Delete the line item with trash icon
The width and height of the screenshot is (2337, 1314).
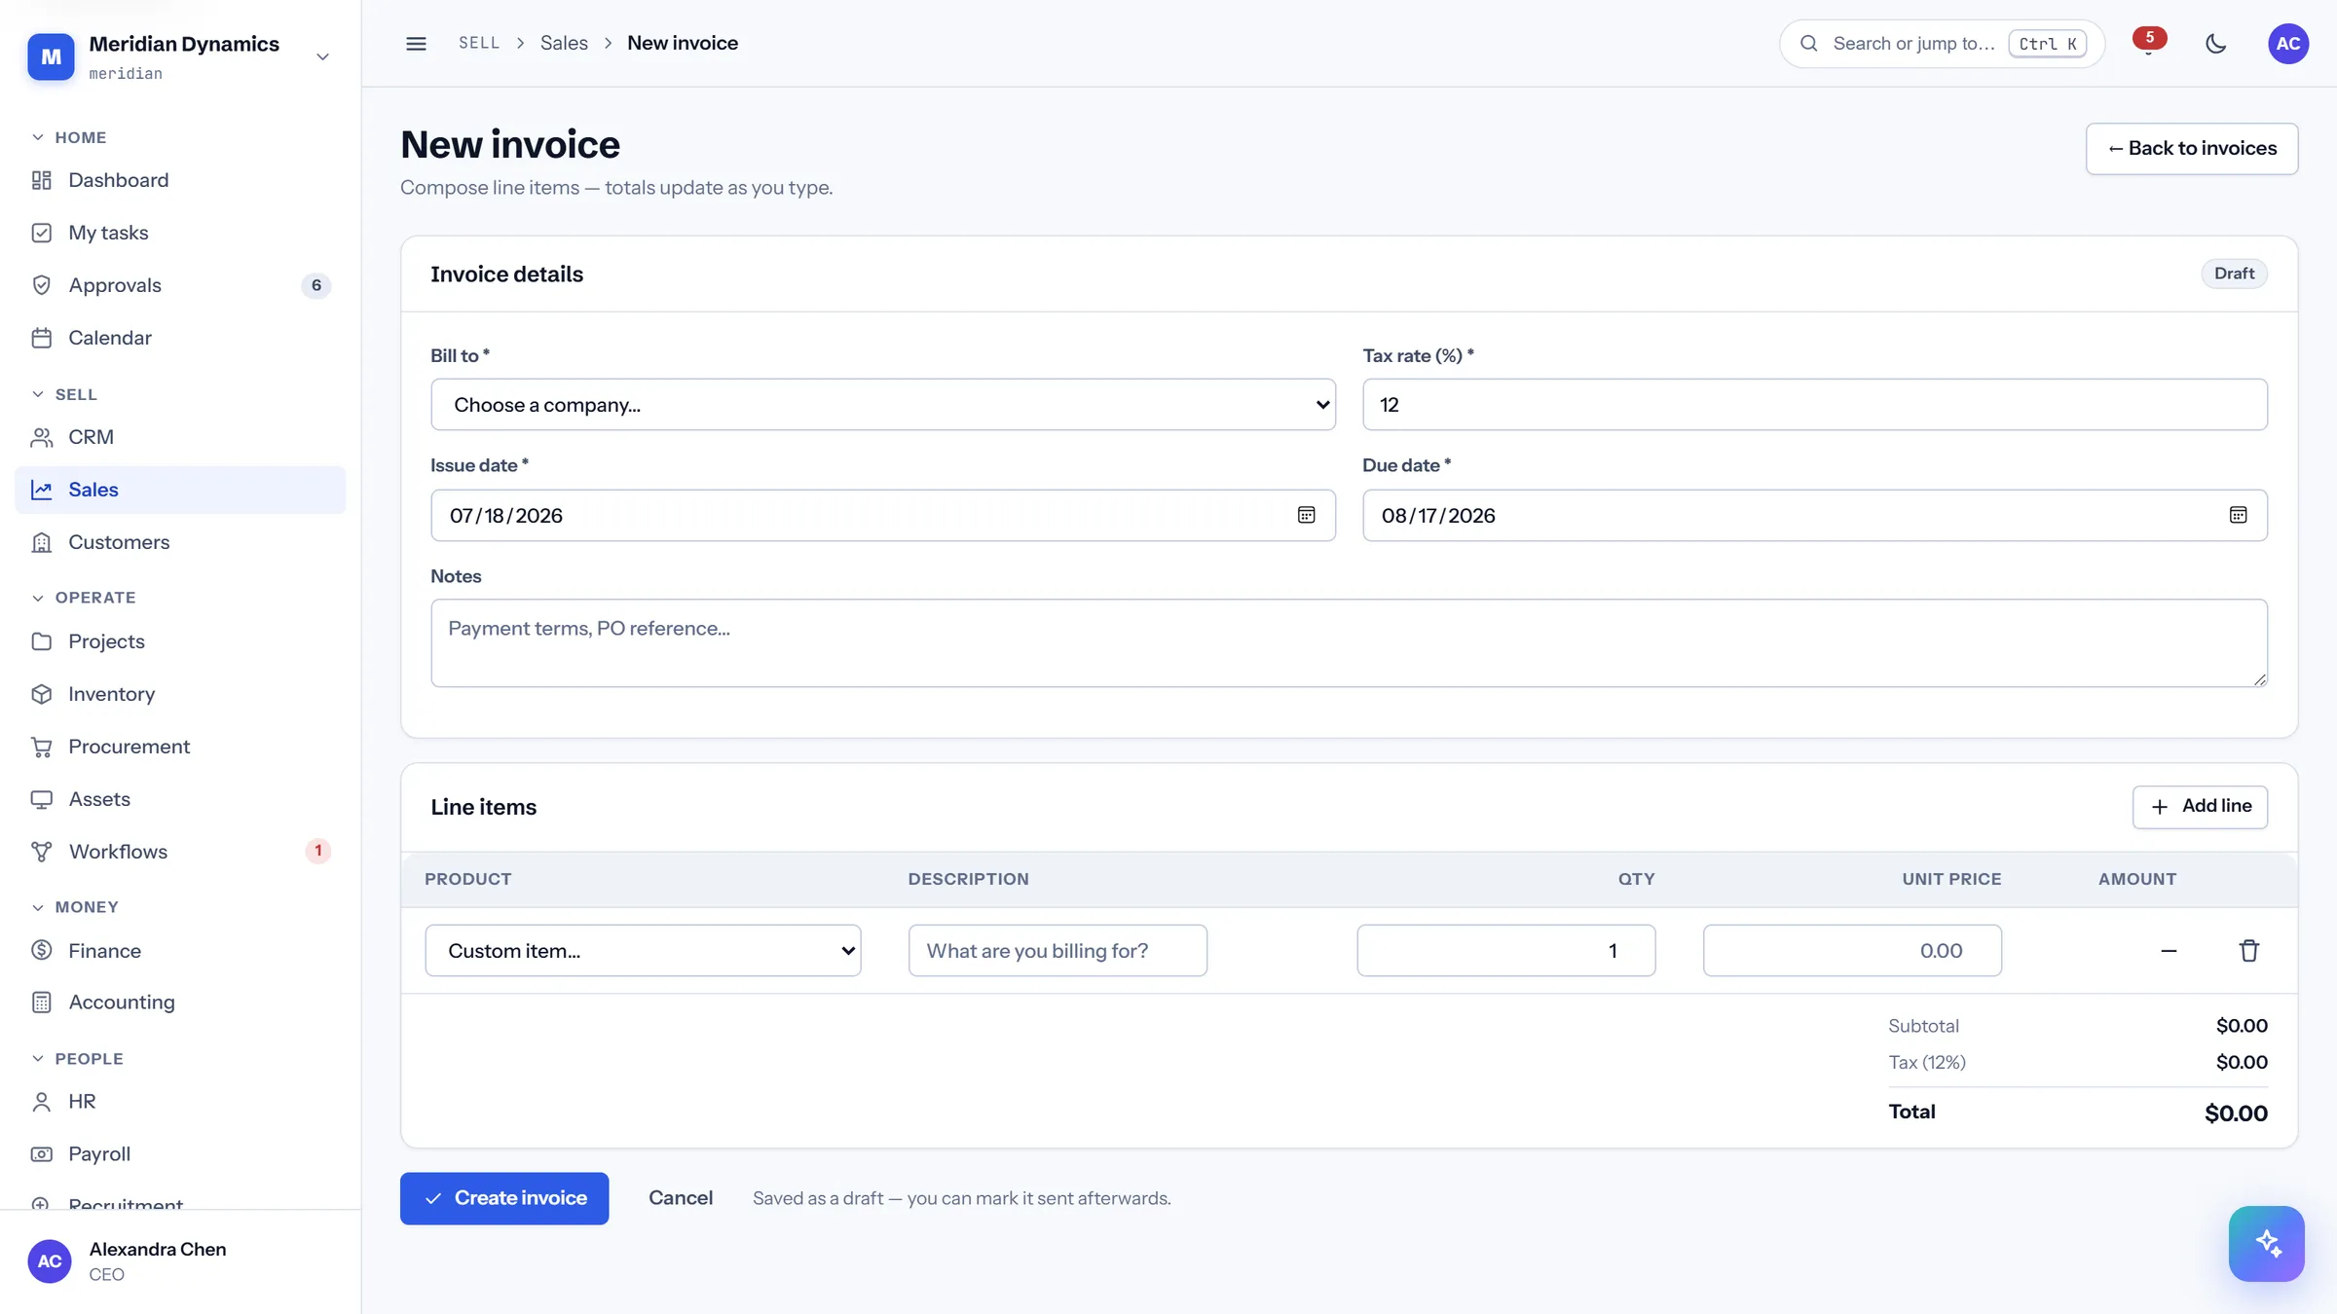[x=2248, y=950]
